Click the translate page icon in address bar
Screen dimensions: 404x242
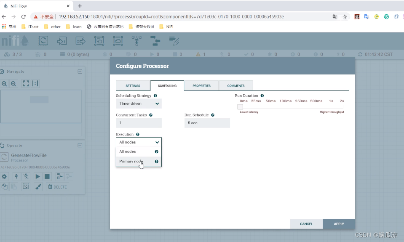click(334, 17)
